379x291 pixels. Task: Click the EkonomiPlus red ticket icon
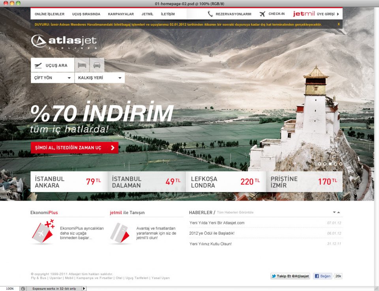click(x=43, y=232)
